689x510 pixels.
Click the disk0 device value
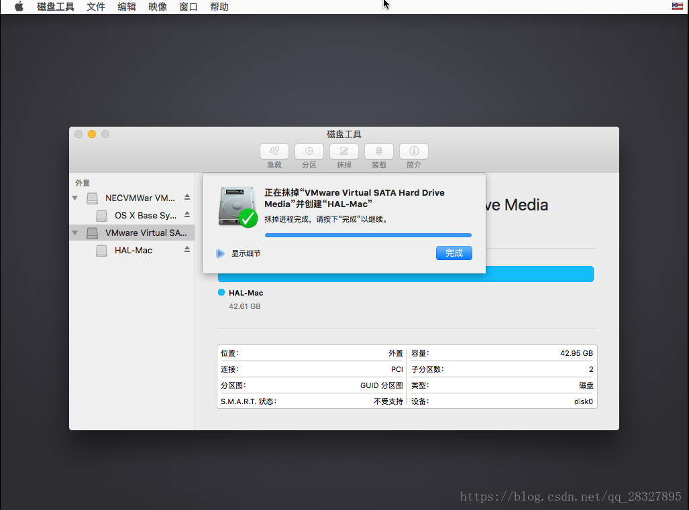coord(583,401)
